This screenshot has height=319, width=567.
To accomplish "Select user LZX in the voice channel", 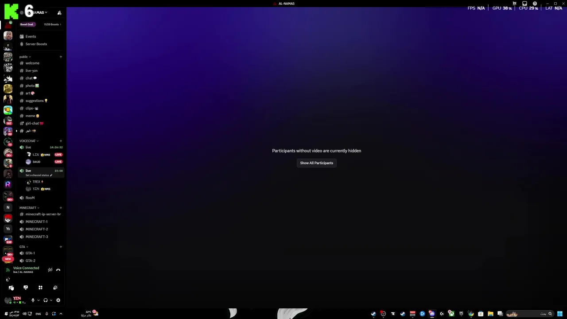I will [38, 155].
